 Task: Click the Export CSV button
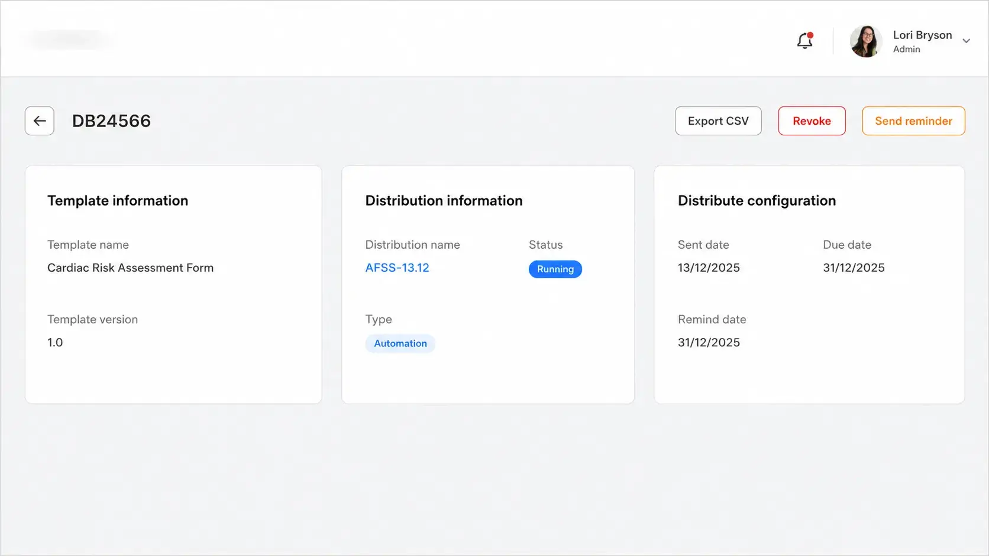point(718,121)
